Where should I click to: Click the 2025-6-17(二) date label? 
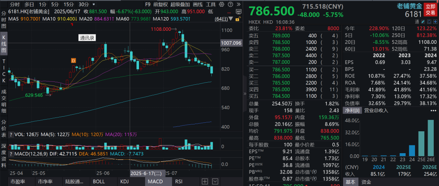148,173
